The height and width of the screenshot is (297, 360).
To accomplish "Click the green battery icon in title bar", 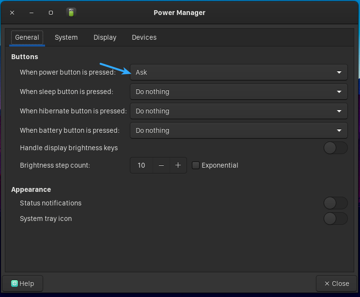I will [71, 13].
